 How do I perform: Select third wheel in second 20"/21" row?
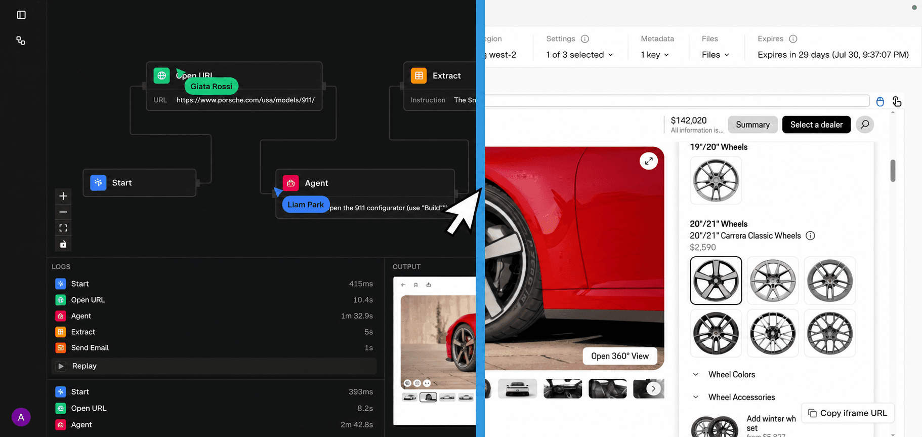(x=830, y=333)
